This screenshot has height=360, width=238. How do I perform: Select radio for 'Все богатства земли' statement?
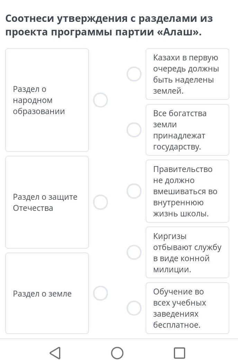(134, 130)
